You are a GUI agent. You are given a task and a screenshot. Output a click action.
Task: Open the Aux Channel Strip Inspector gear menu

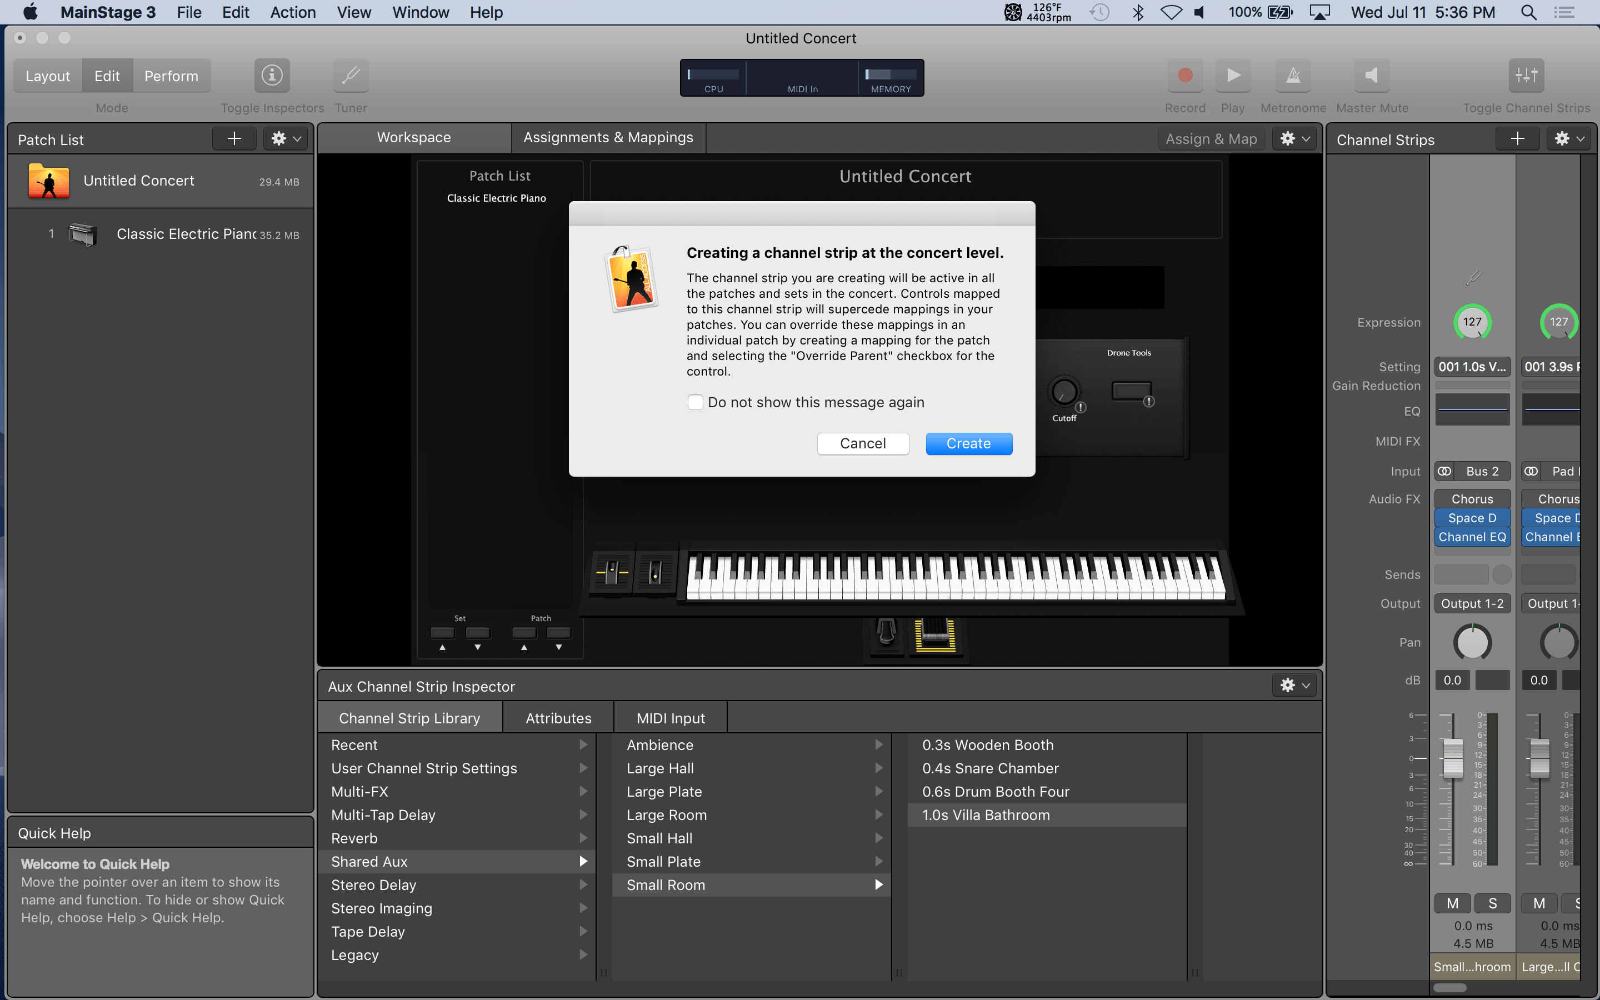coord(1294,685)
